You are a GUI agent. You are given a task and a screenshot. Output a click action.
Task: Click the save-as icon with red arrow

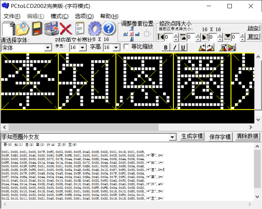tap(51, 28)
